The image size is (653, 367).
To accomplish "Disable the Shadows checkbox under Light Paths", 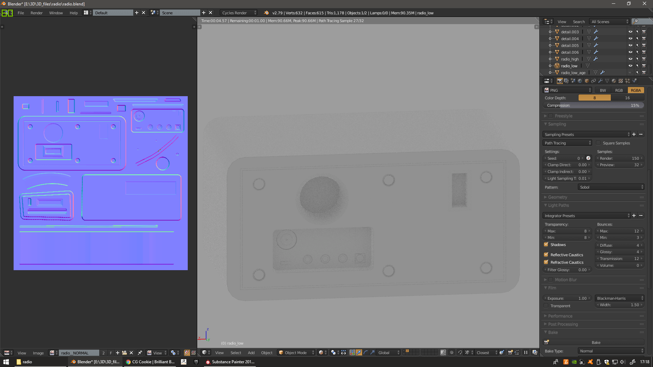I will click(546, 245).
